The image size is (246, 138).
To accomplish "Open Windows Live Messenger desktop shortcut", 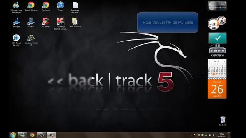I will (16, 8).
